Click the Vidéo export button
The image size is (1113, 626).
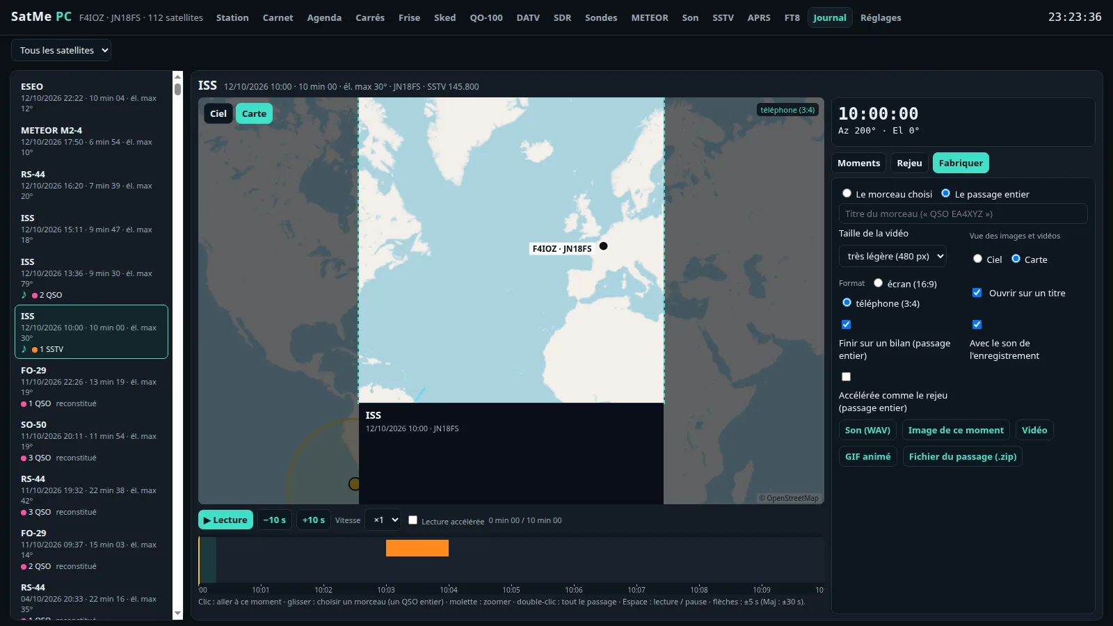tap(1034, 430)
